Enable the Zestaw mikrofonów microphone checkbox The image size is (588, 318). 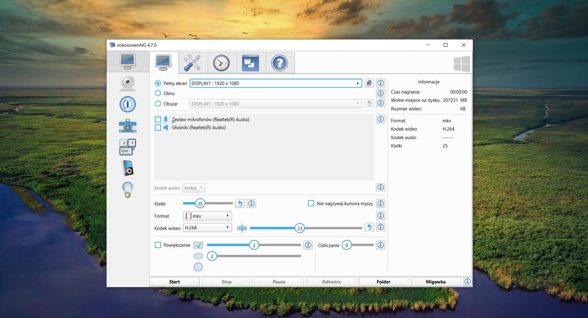(157, 119)
